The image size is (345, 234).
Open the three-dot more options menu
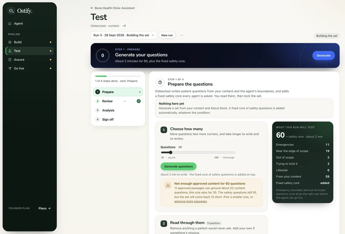coord(181,35)
